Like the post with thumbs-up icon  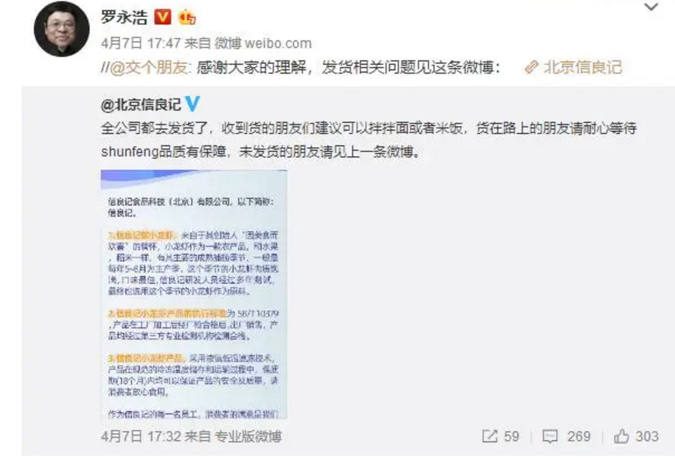coord(621,436)
